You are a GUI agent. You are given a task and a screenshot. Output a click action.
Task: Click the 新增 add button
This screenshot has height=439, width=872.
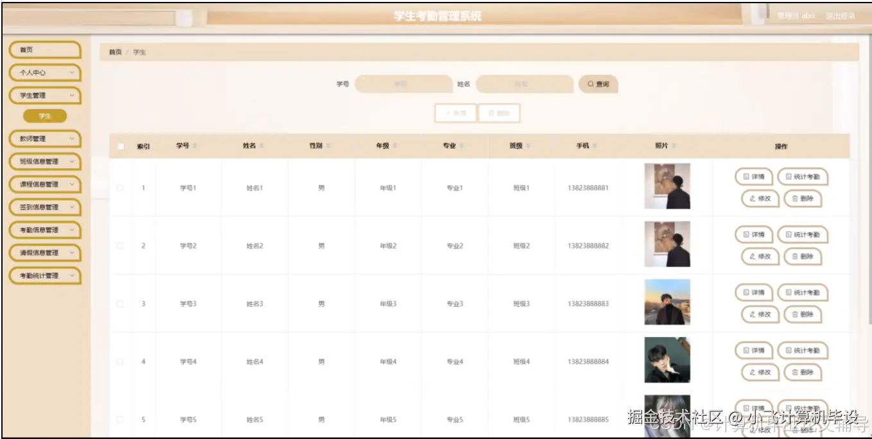pyautogui.click(x=455, y=113)
